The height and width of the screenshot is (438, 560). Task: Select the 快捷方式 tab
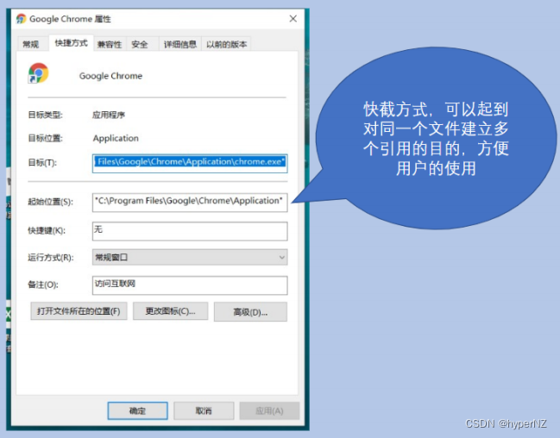click(x=71, y=43)
